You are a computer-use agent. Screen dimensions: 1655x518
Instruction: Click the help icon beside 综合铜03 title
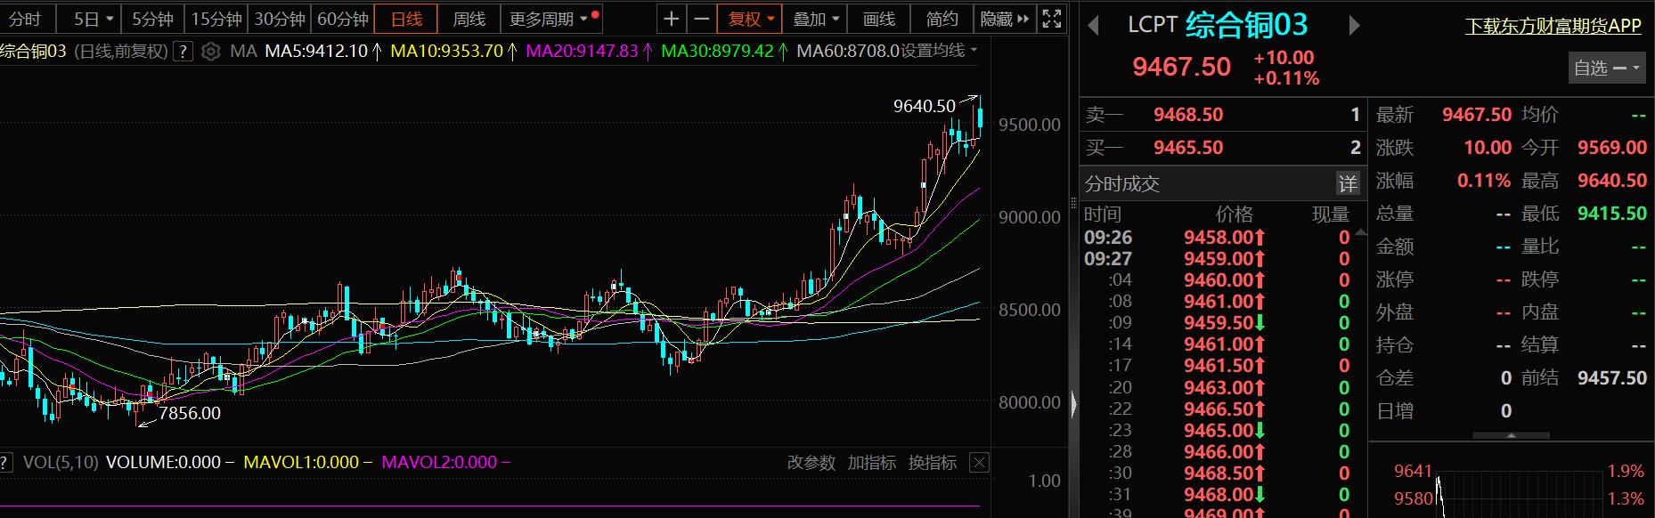(x=183, y=52)
